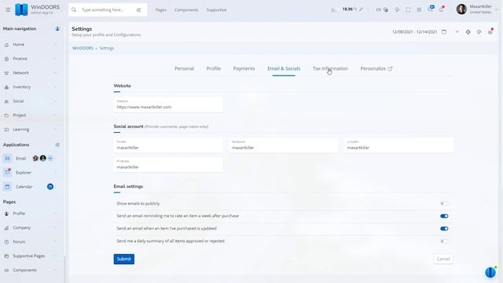Screen dimensions: 503x283
Task: Click the Inventory icon in sidebar
Action: 7,87
